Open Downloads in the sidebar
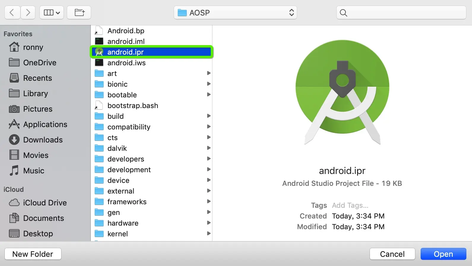Viewport: 472px width, 266px height. coord(36,140)
